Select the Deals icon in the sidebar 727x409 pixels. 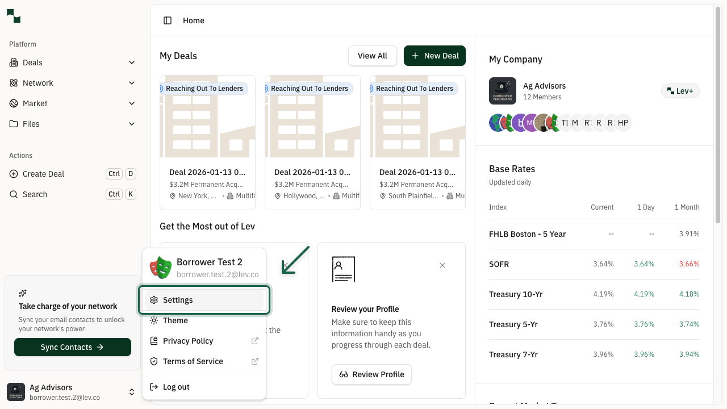[13, 62]
